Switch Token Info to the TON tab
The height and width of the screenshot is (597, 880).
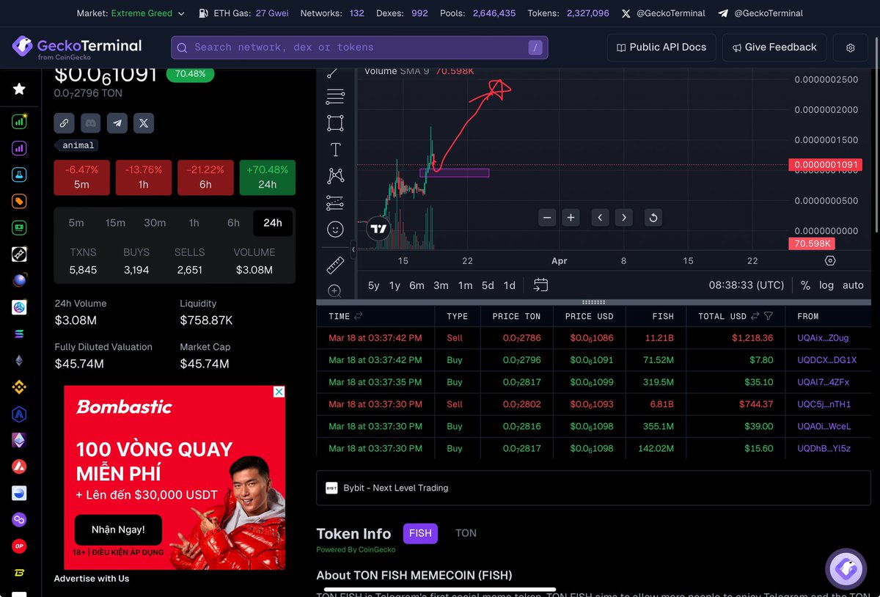(x=466, y=533)
